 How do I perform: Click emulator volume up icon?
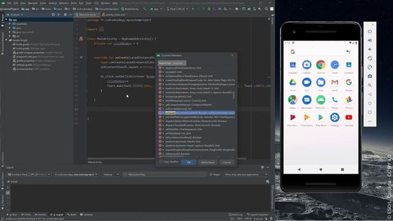[x=370, y=41]
